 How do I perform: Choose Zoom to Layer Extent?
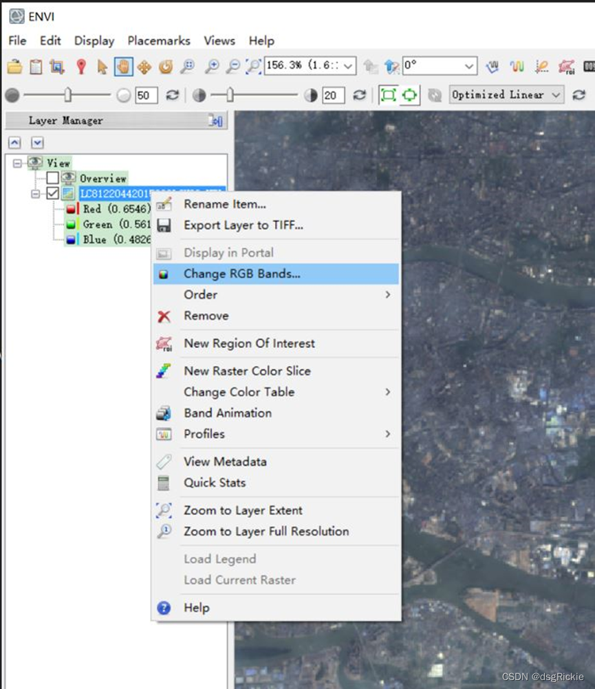pos(277,511)
